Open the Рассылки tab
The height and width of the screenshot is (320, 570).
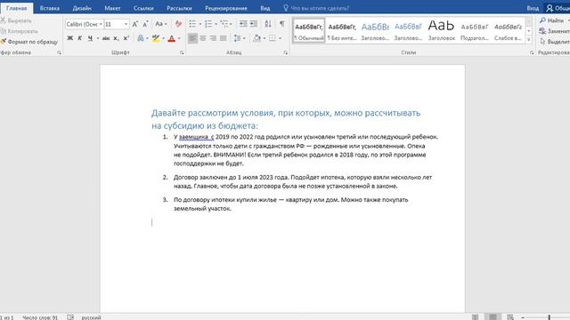pyautogui.click(x=179, y=8)
